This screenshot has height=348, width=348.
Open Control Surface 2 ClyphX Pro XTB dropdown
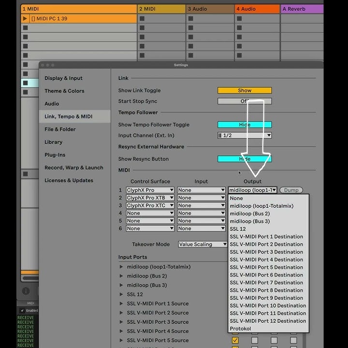[x=150, y=198]
